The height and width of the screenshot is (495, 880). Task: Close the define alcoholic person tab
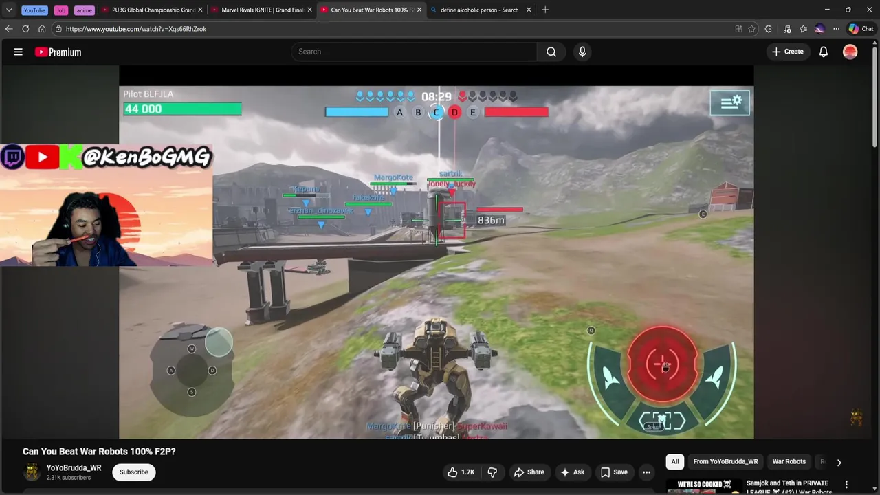[529, 10]
